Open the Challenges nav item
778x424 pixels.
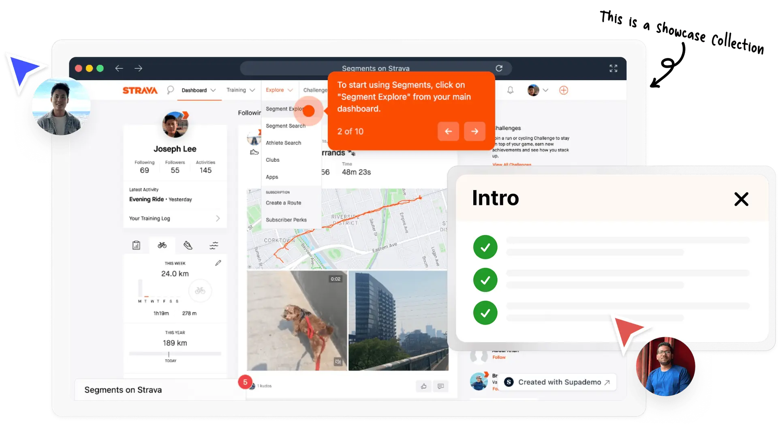[x=315, y=90]
